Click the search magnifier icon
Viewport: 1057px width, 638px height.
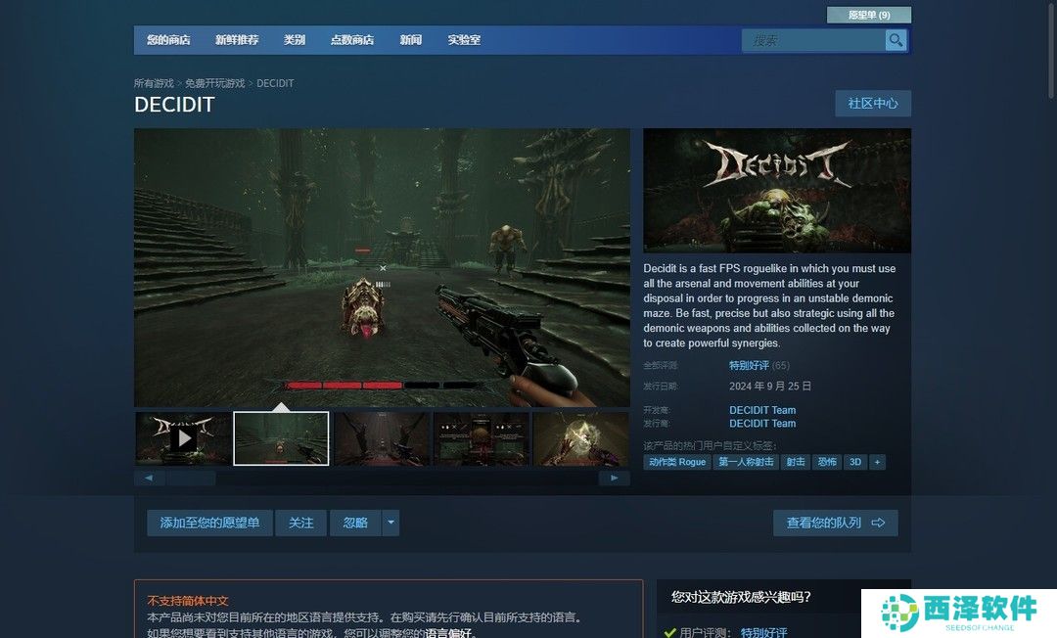click(896, 40)
